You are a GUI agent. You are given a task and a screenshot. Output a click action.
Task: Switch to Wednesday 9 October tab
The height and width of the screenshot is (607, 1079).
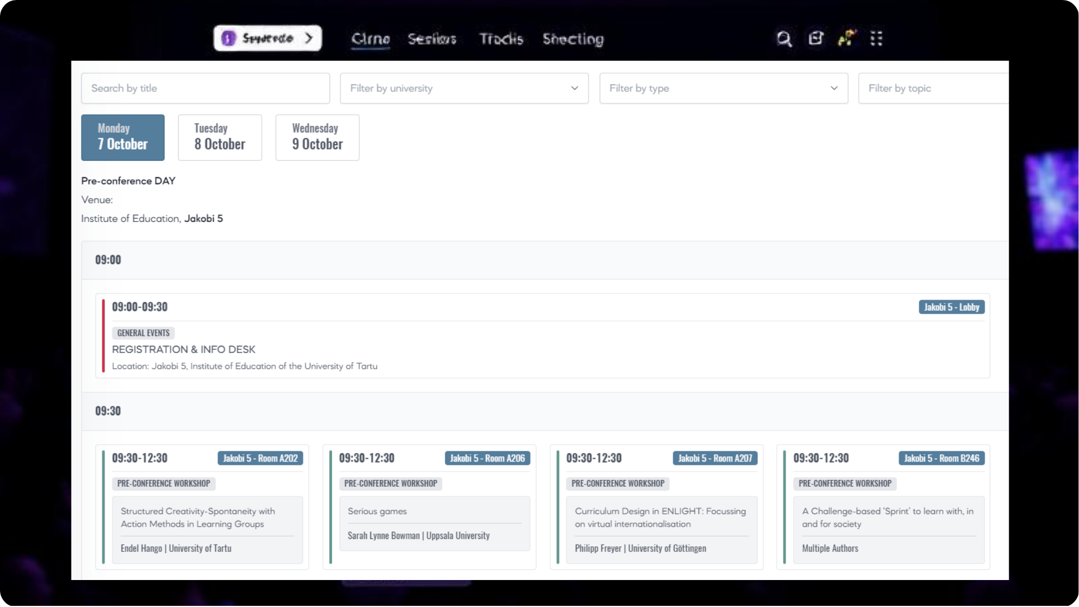click(x=317, y=138)
